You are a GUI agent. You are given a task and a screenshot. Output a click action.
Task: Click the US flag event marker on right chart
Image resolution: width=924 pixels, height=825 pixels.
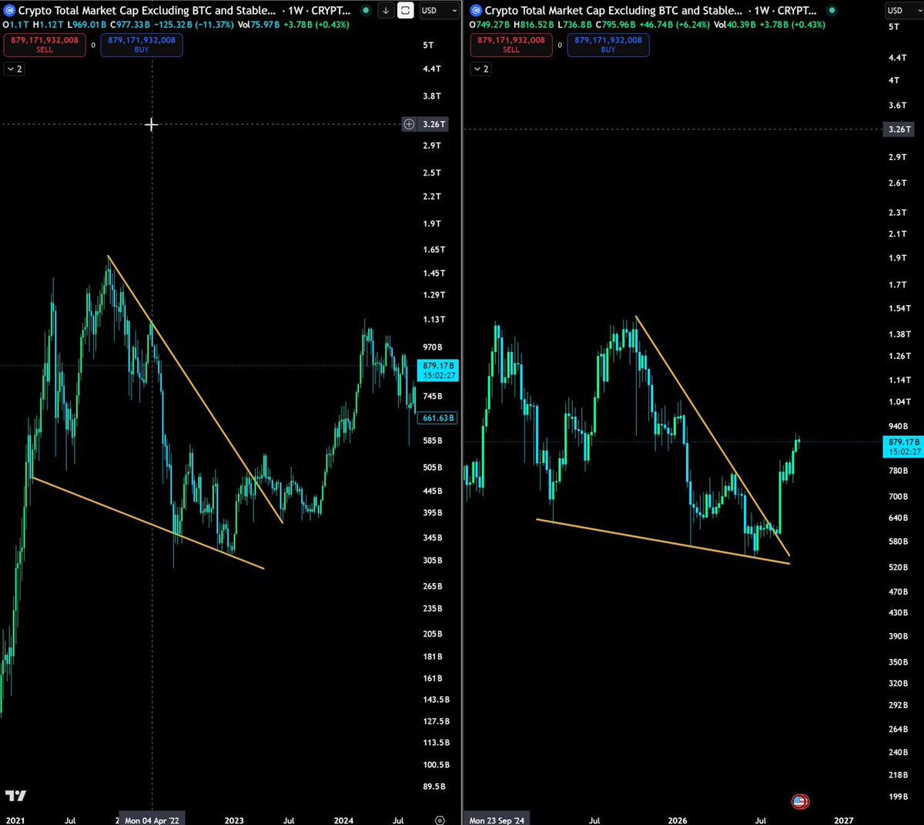point(800,802)
